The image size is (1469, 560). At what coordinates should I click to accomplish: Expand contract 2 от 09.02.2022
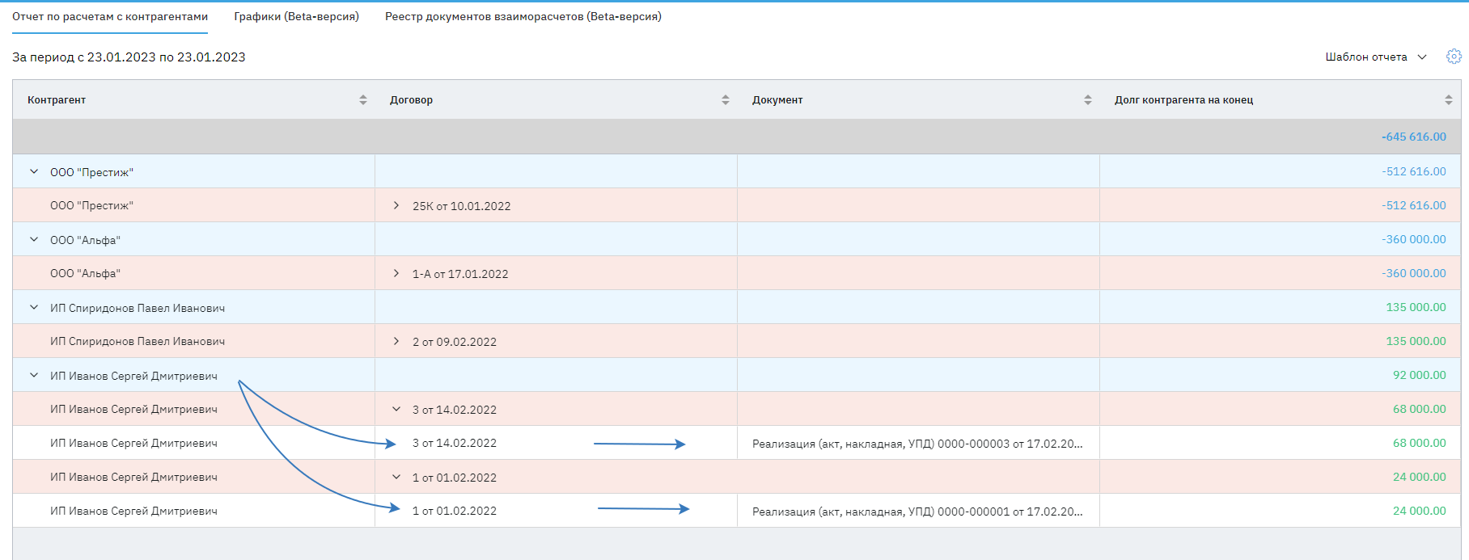point(396,342)
